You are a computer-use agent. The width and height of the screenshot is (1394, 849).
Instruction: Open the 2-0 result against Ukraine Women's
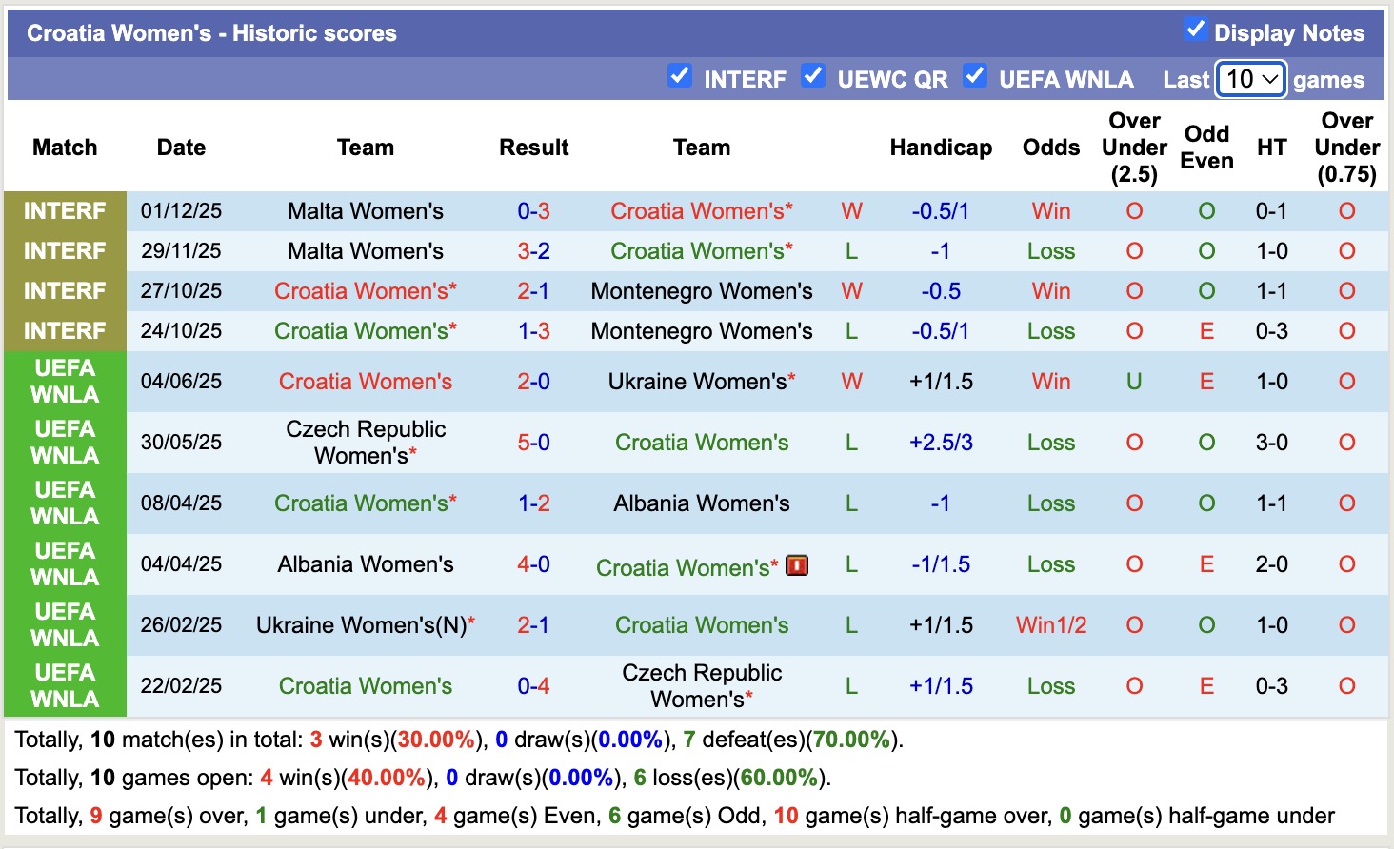tap(533, 382)
